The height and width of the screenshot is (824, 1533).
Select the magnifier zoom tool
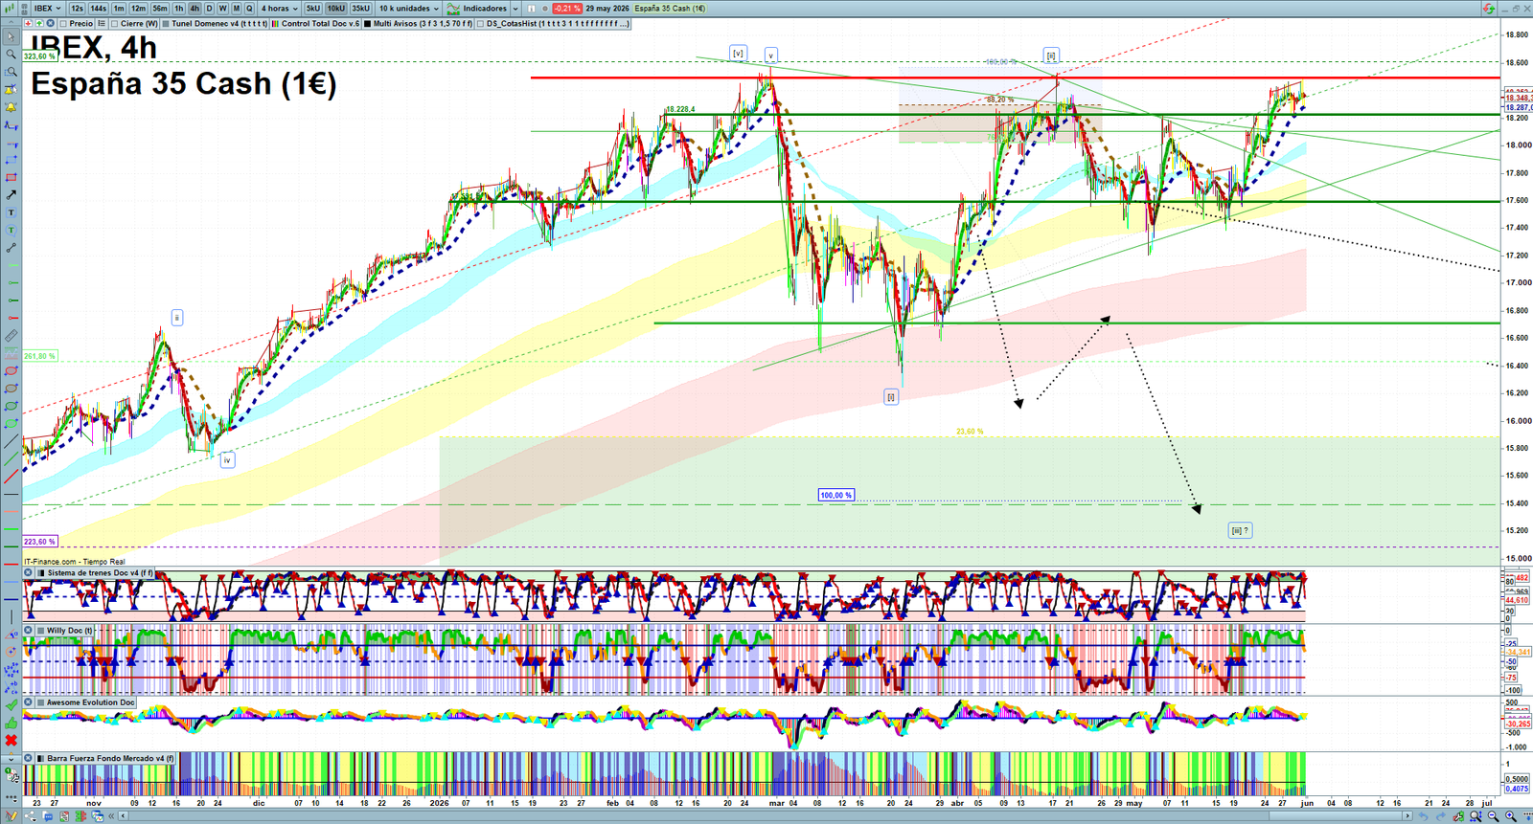(x=11, y=55)
